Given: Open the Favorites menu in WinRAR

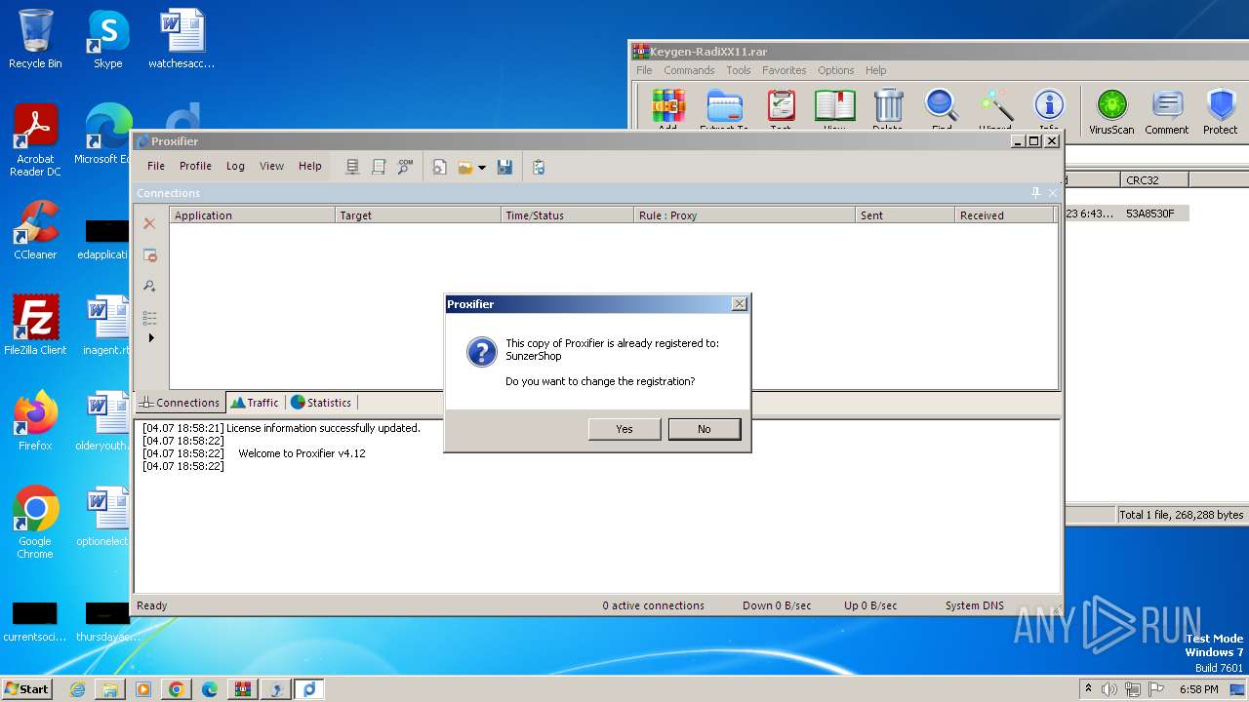Looking at the screenshot, I should click(x=784, y=70).
